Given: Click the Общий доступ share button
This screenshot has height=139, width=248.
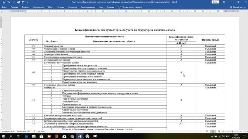Looking at the screenshot, I should pos(238,7).
